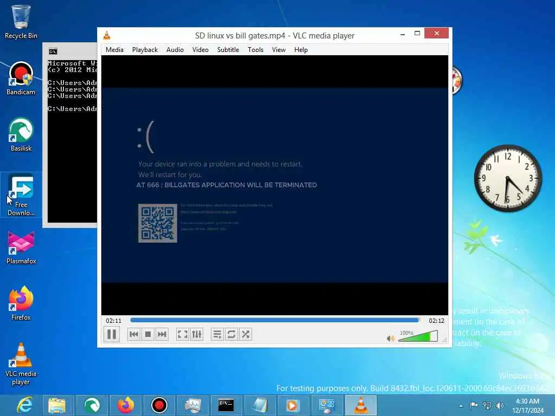This screenshot has height=416, width=555.
Task: Open Firefox from the taskbar
Action: point(126,405)
